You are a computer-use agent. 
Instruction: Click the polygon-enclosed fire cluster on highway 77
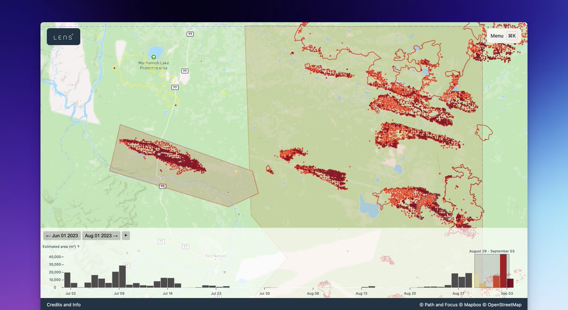pyautogui.click(x=163, y=156)
